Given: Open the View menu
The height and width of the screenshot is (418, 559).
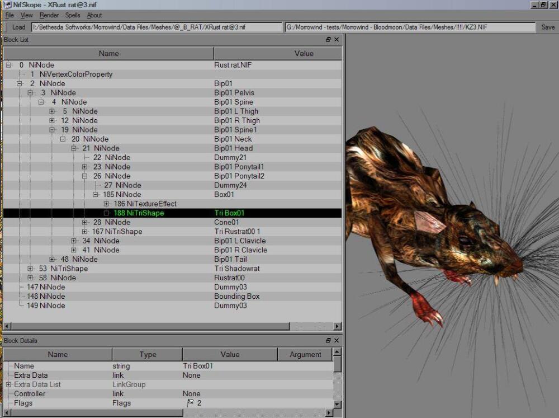Looking at the screenshot, I should point(26,15).
